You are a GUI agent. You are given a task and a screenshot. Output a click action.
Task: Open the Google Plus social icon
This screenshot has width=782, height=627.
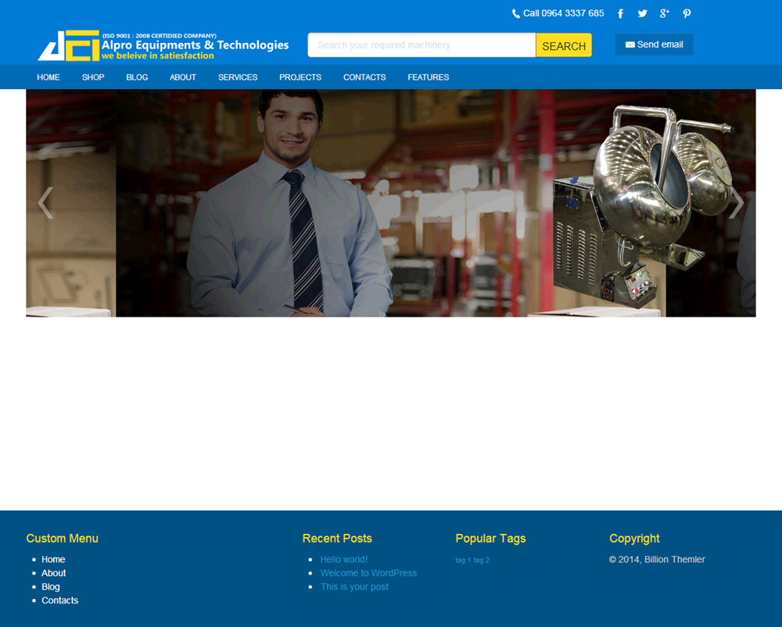(x=665, y=13)
